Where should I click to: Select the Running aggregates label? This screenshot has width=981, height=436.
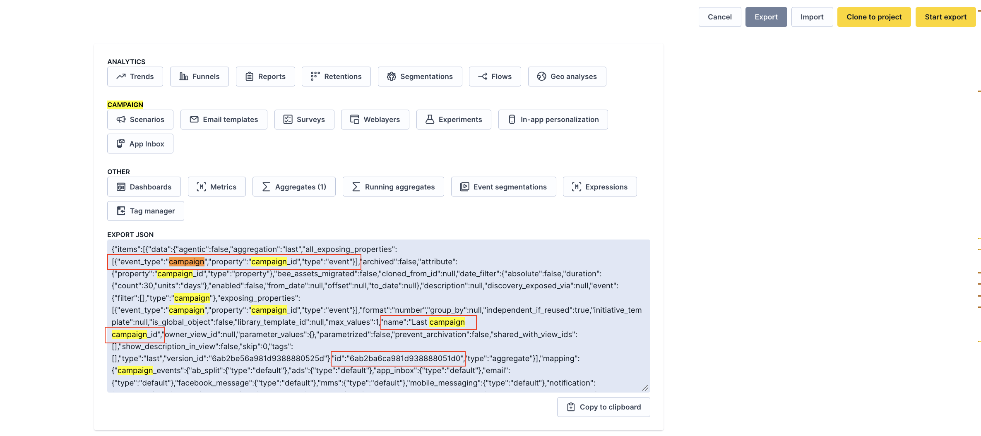click(x=400, y=187)
